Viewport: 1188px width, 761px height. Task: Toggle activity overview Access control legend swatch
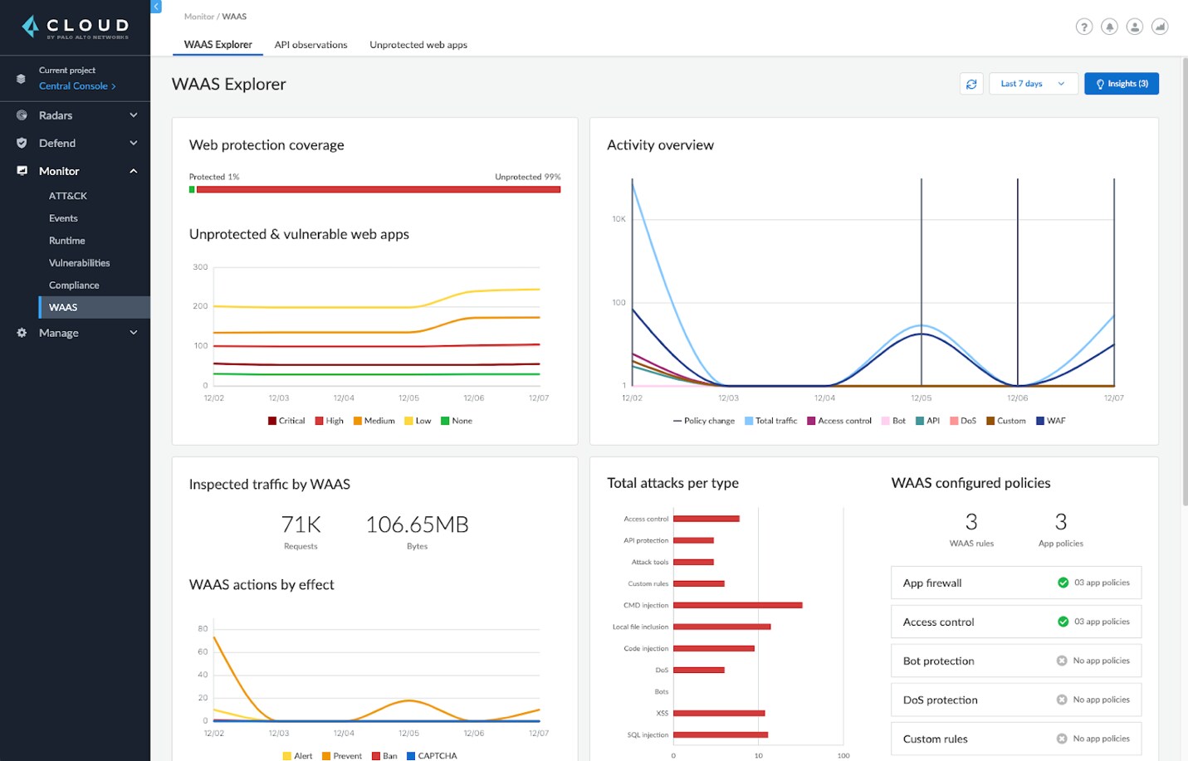(811, 421)
